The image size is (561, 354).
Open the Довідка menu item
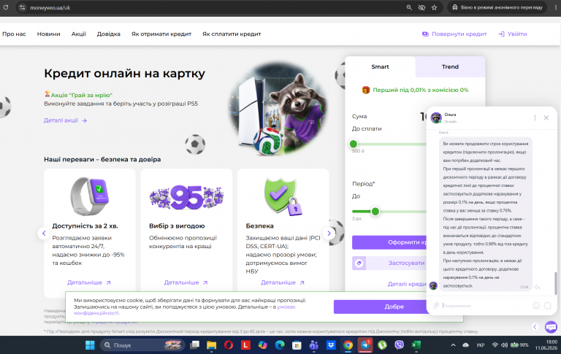(x=109, y=34)
